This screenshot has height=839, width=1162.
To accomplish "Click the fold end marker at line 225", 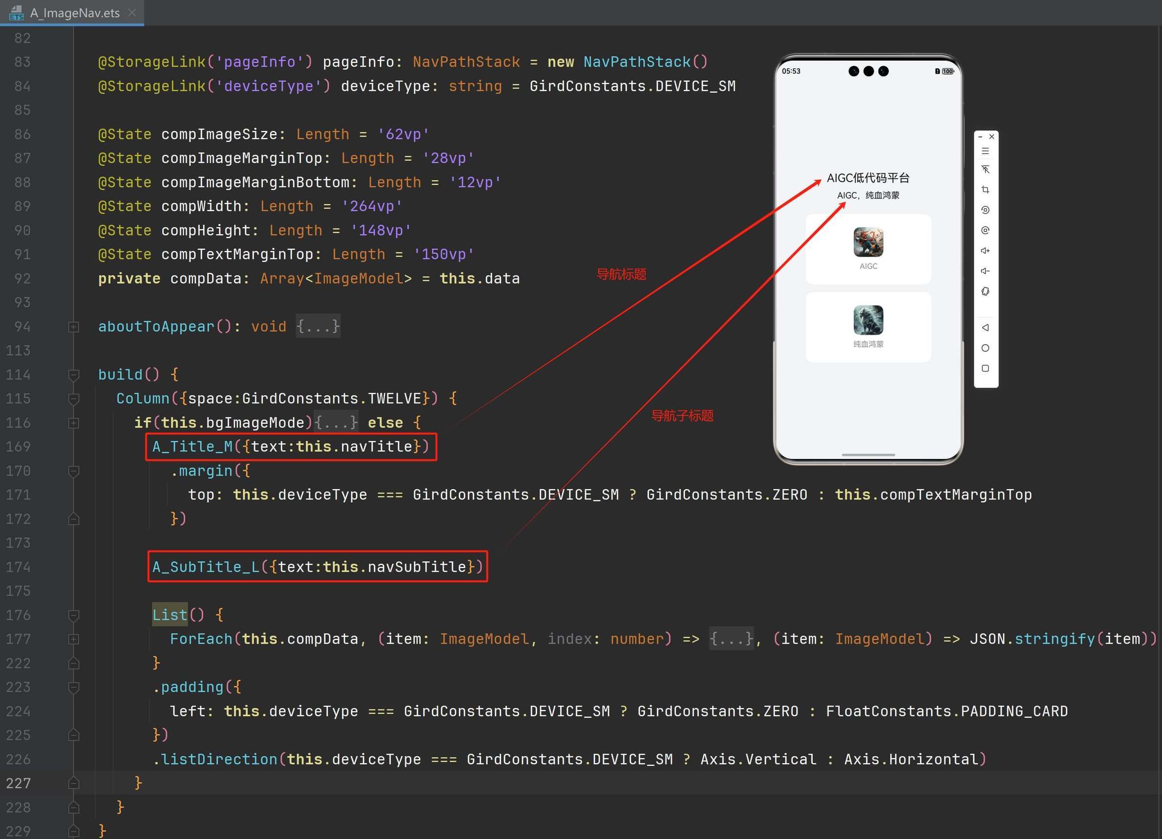I will 73,735.
